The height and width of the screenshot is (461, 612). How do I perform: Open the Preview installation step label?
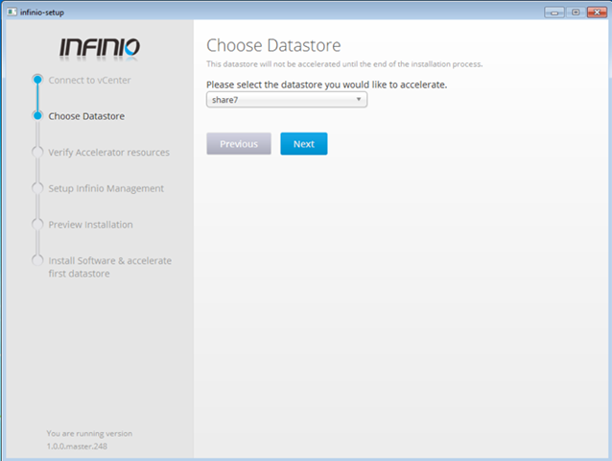coord(90,224)
